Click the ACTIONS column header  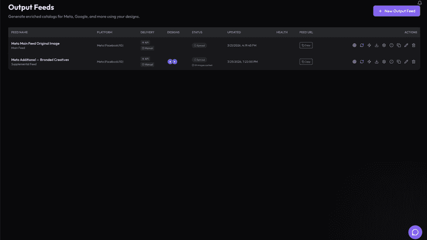410,32
